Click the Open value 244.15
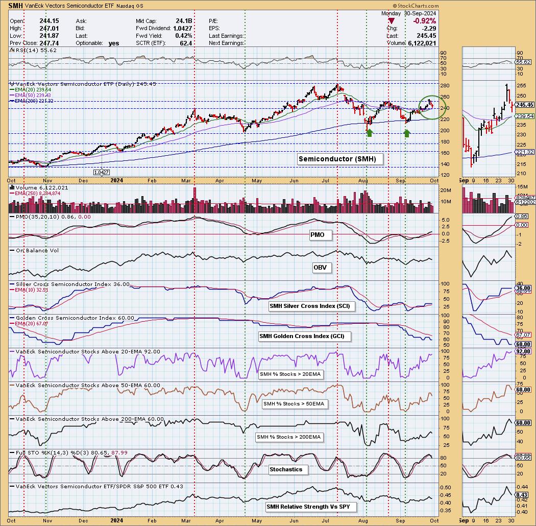536x526 pixels. (x=49, y=21)
